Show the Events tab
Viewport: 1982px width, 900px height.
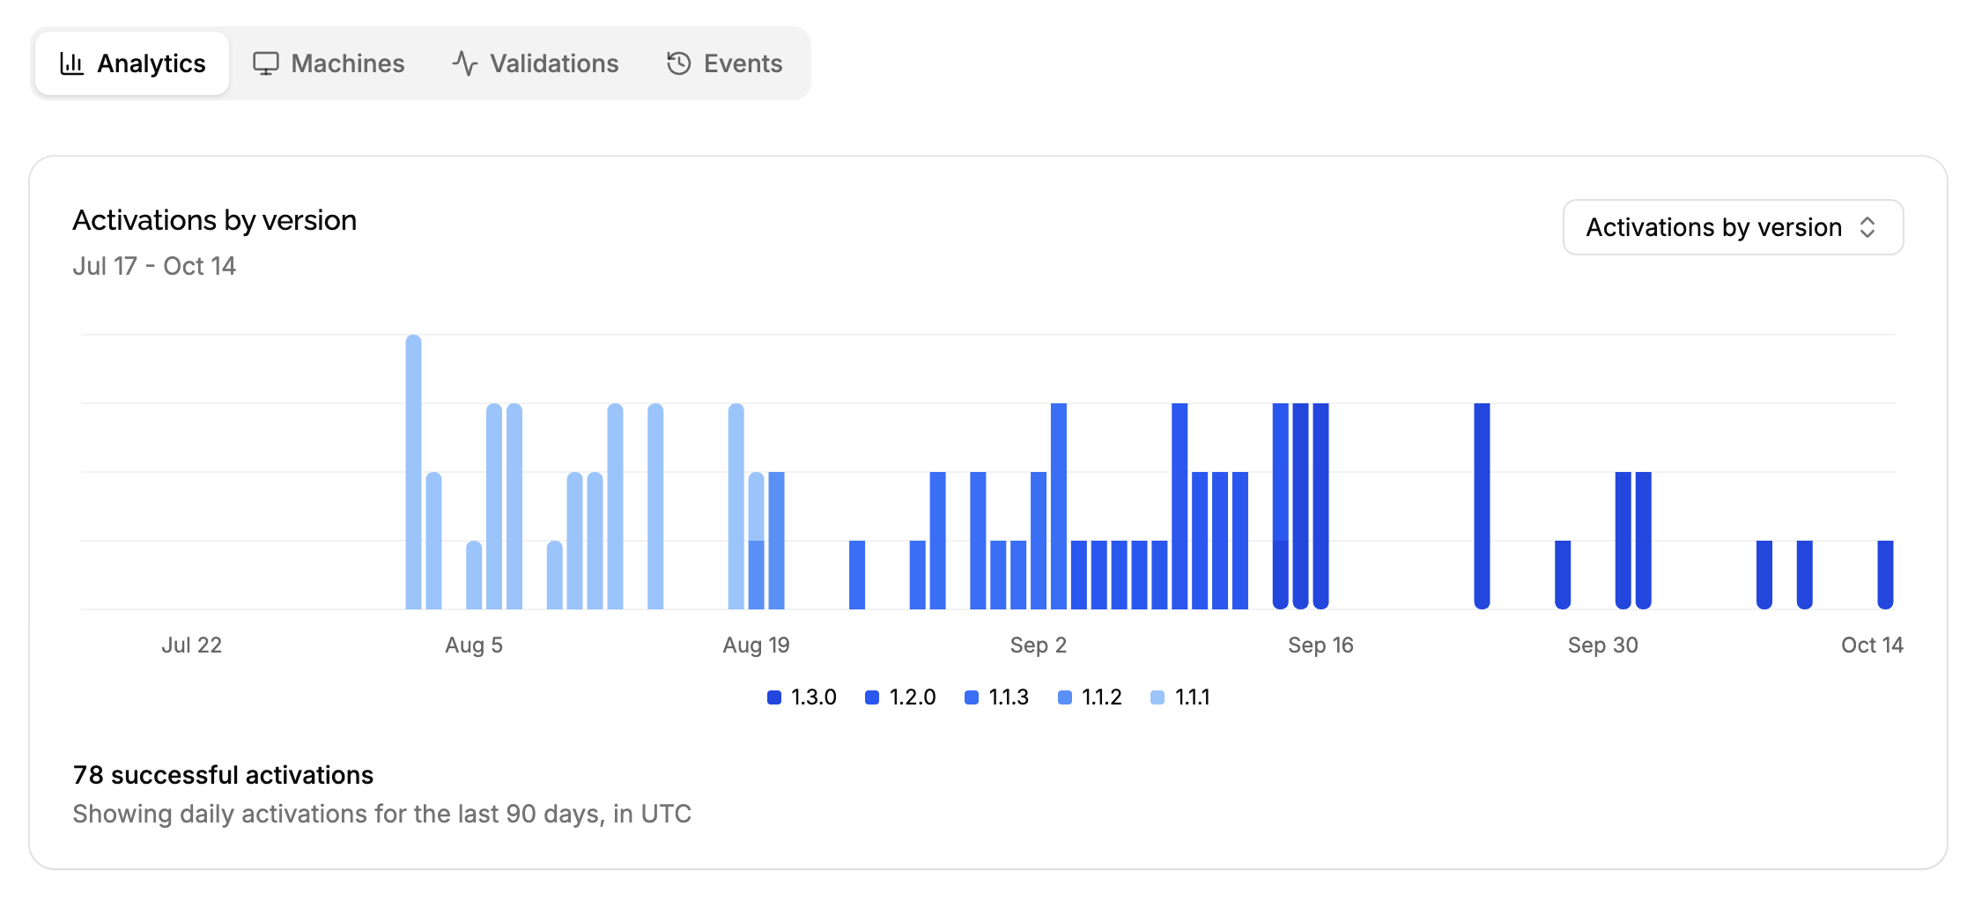724,63
